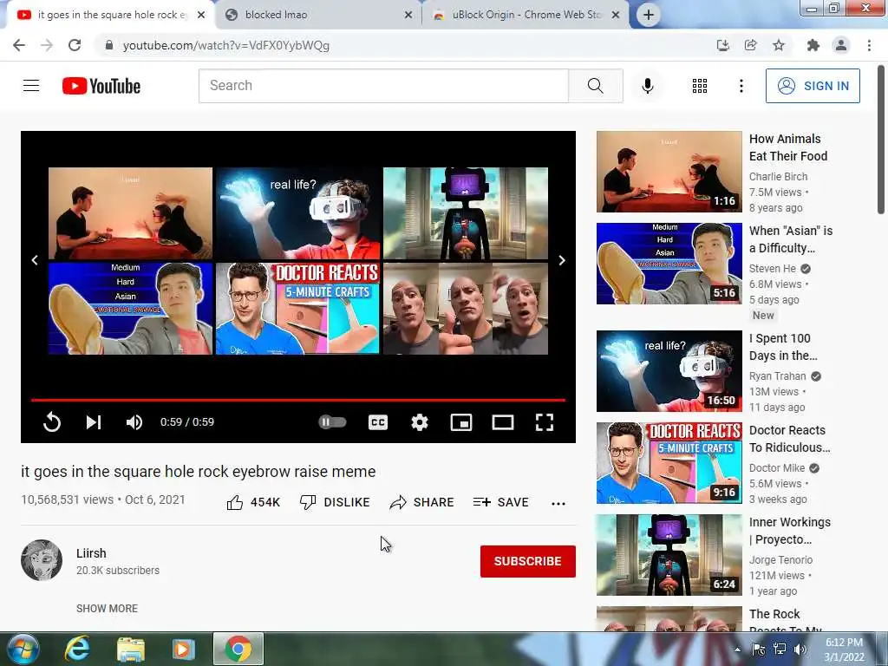The width and height of the screenshot is (888, 666).
Task: Open 'Inner Workings' sidebar thumbnail
Action: click(669, 554)
